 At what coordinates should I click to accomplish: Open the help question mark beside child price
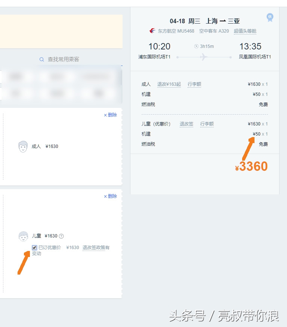pos(61,236)
